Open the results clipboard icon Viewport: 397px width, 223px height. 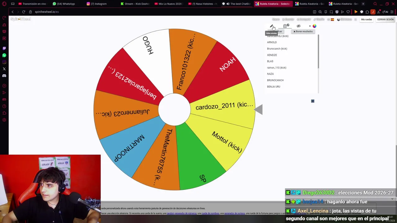[286, 26]
